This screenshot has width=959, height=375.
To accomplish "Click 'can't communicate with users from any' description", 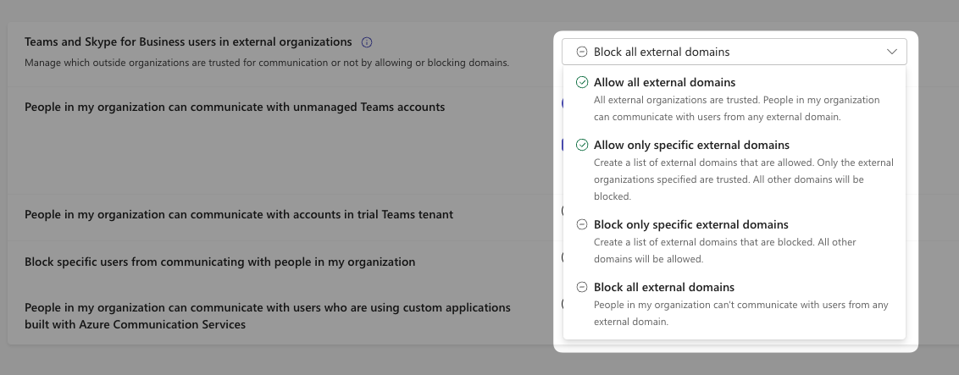I will coord(741,312).
